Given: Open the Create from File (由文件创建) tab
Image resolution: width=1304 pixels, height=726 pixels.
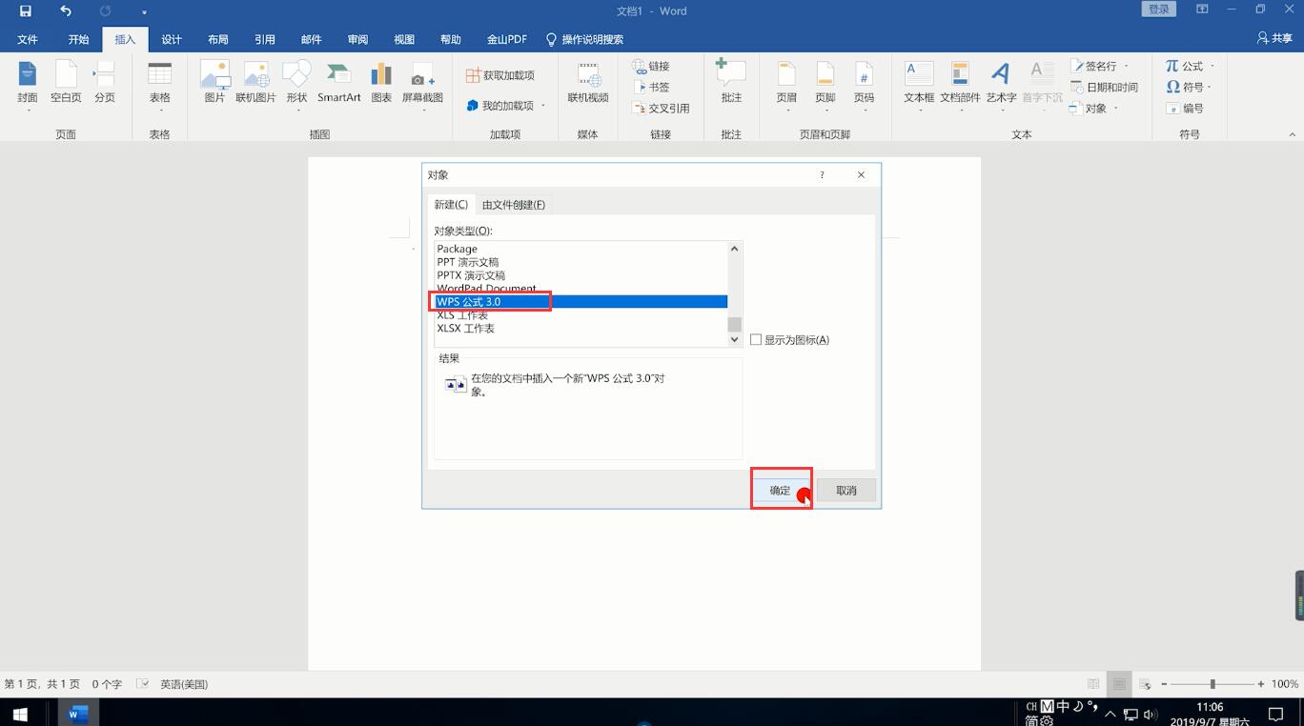Looking at the screenshot, I should pyautogui.click(x=514, y=205).
